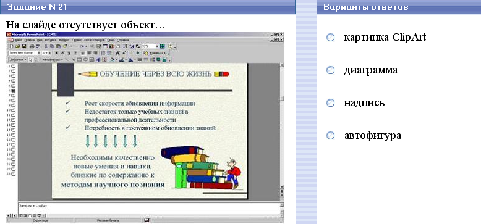
Task: Select the Line drawing tool
Action: pyautogui.click(x=67, y=60)
